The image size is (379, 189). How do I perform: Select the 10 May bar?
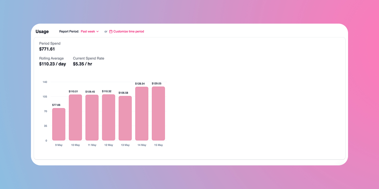tap(75, 117)
